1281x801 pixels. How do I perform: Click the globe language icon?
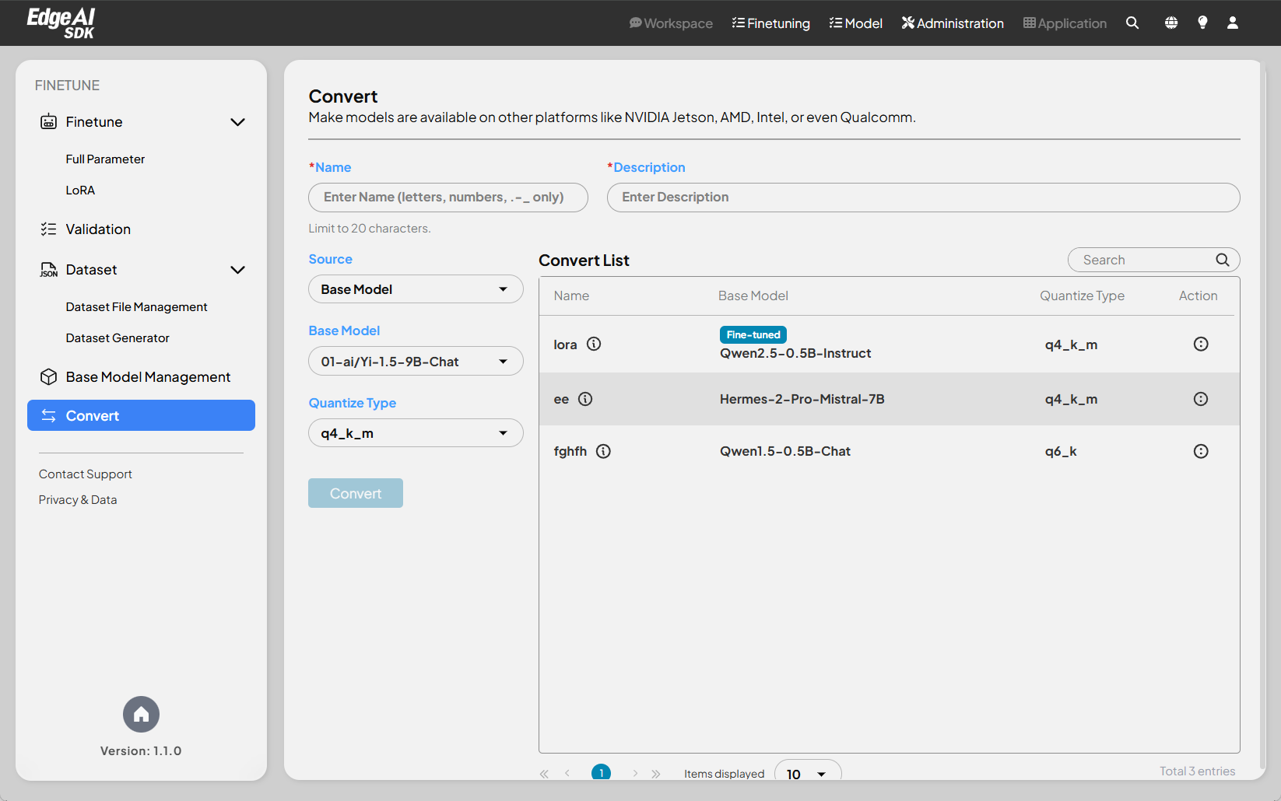1171,23
